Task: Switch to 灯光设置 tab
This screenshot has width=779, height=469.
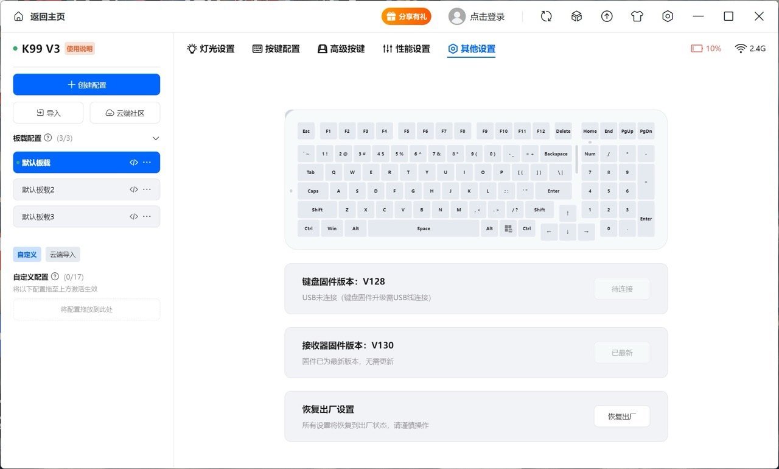Action: pyautogui.click(x=211, y=49)
